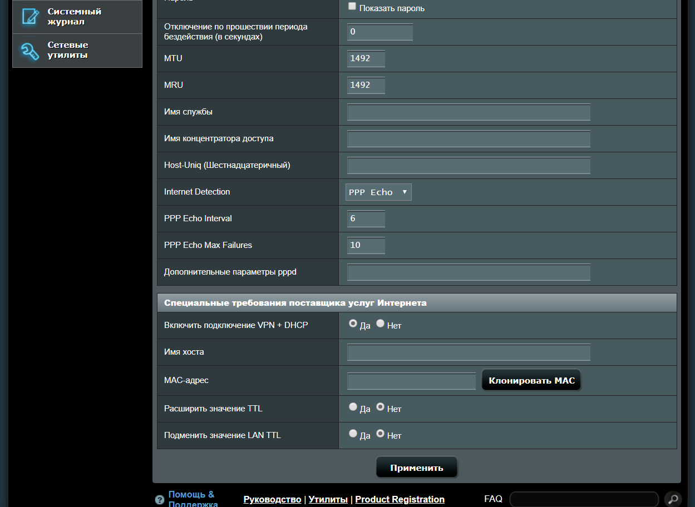Click the FAQ search input box
Image resolution: width=695 pixels, height=507 pixels.
584,499
